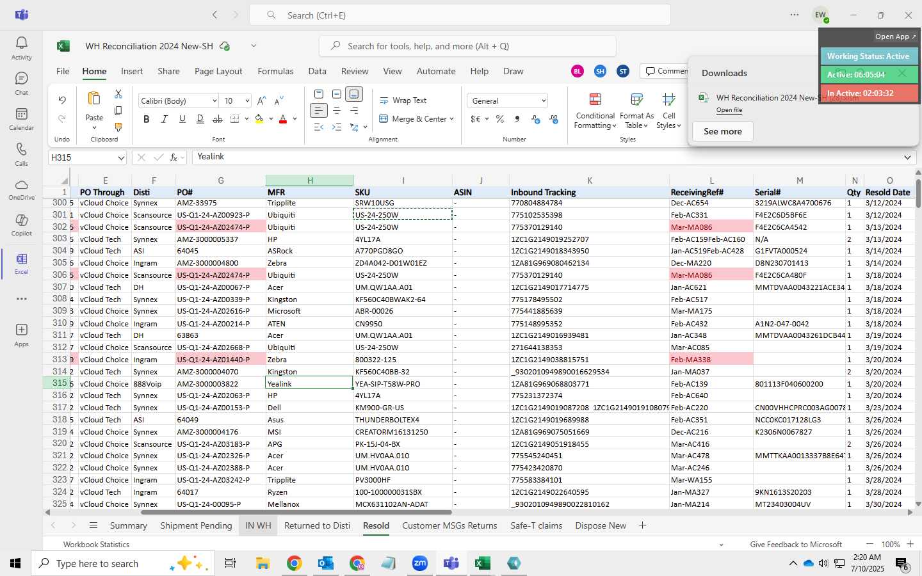Click See more in Downloads panel

coord(723,131)
